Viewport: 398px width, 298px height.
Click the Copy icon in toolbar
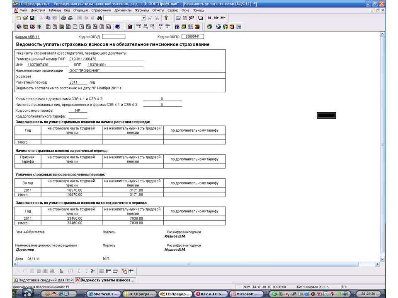pyautogui.click(x=48, y=18)
